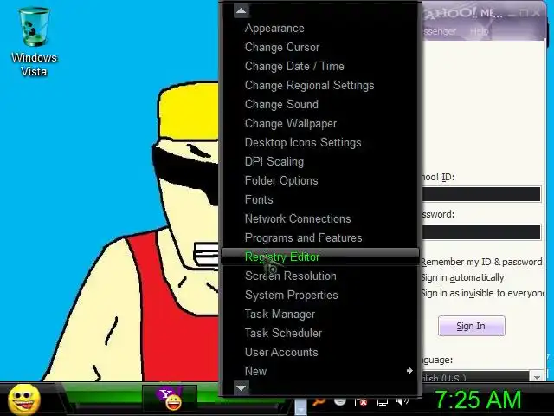Viewport: 554px width, 416px height.
Task: Select DPI Scaling entry
Action: point(274,162)
